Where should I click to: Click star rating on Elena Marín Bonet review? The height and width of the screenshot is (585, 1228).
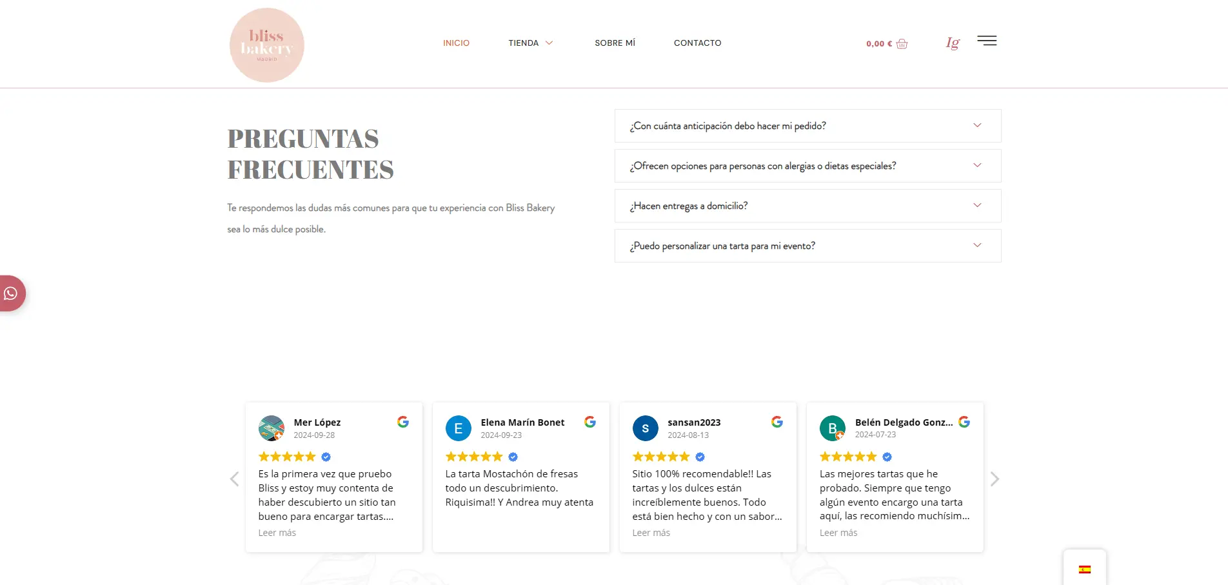[x=474, y=457]
